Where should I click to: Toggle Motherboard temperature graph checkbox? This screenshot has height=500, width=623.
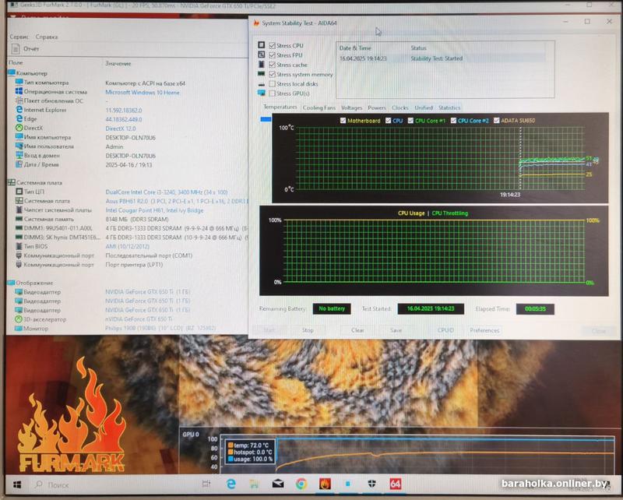click(x=343, y=120)
